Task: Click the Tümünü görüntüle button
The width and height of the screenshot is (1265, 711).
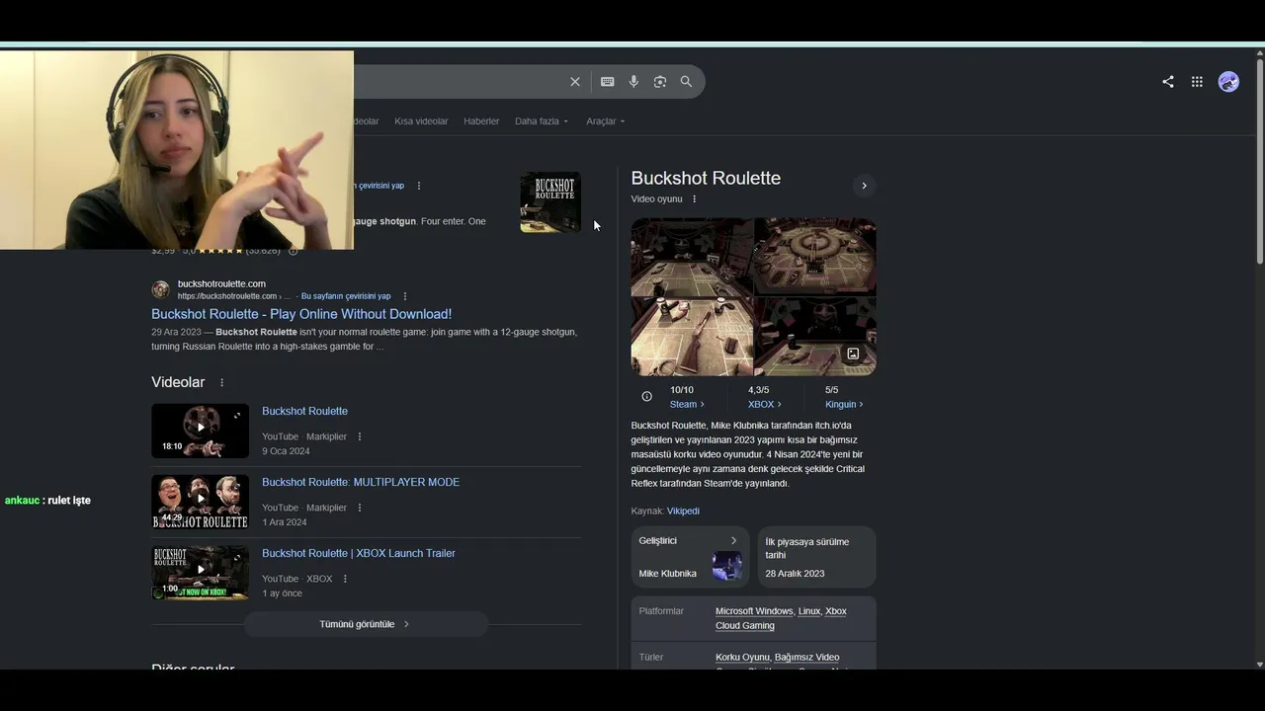Action: coord(366,624)
